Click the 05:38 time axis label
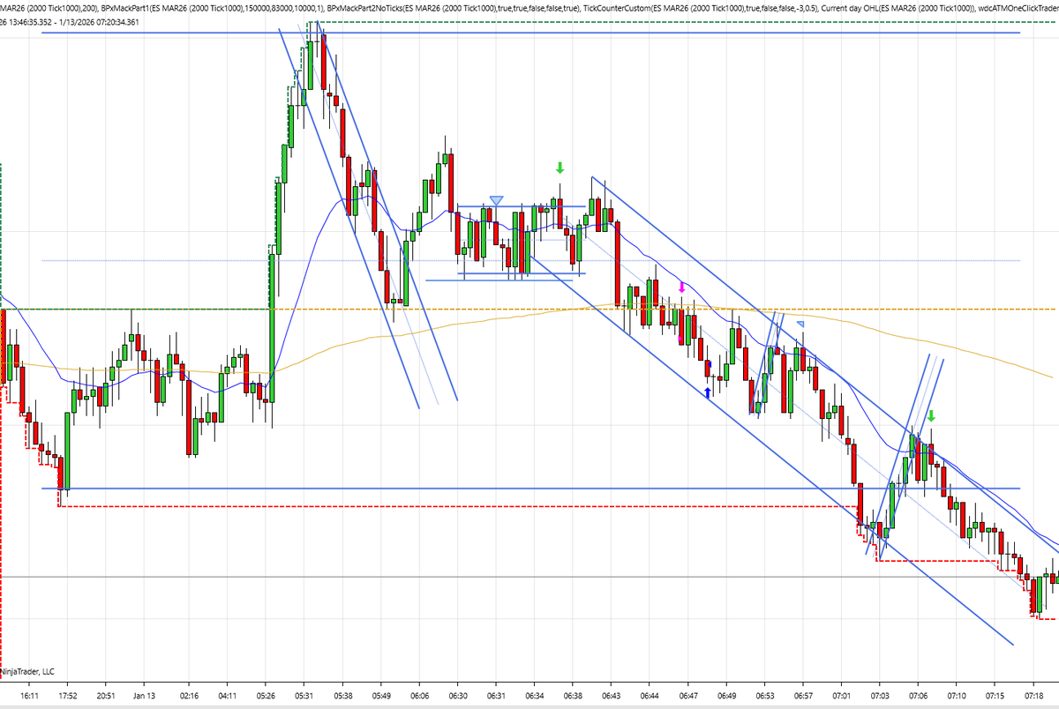The width and height of the screenshot is (1059, 709). pyautogui.click(x=342, y=696)
